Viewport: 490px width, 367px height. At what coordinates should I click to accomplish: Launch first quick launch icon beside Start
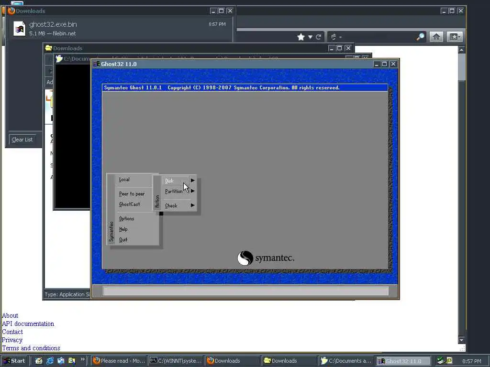tap(39, 361)
